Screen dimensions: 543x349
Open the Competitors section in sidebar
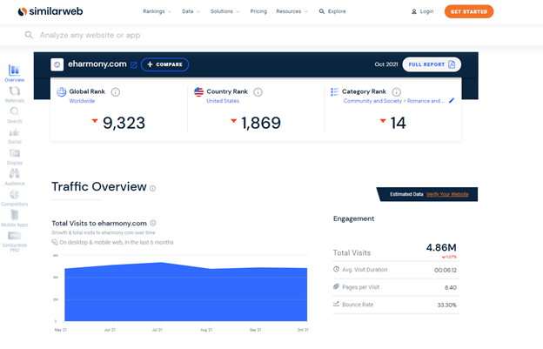pyautogui.click(x=15, y=198)
